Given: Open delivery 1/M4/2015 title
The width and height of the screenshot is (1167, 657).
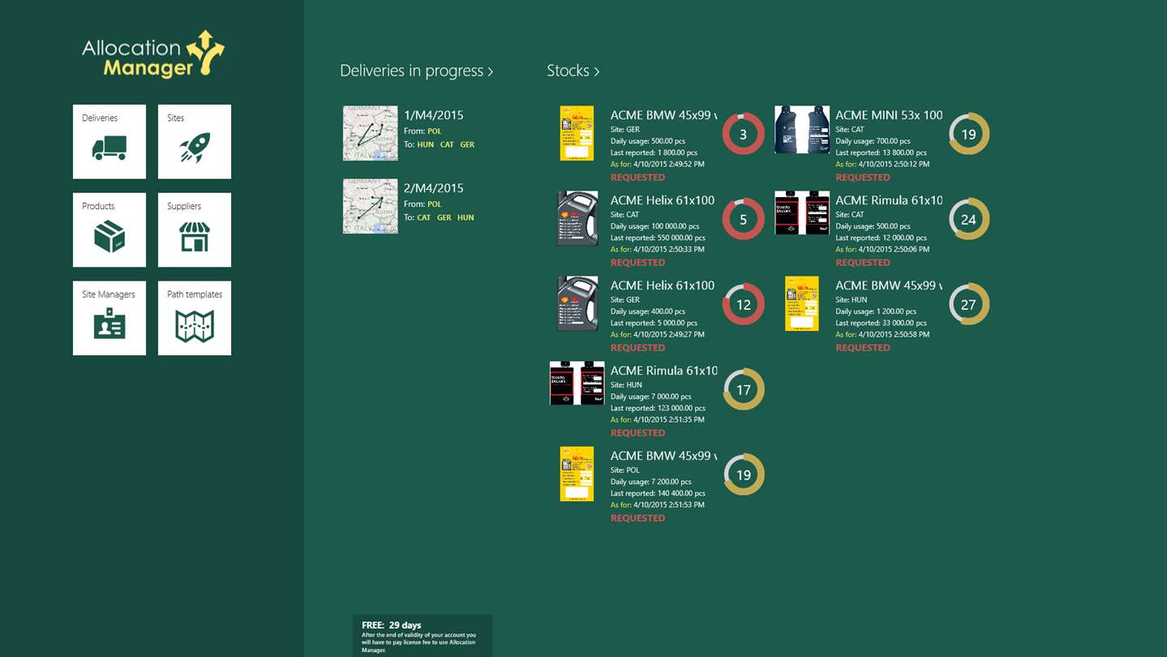Looking at the screenshot, I should (x=434, y=115).
